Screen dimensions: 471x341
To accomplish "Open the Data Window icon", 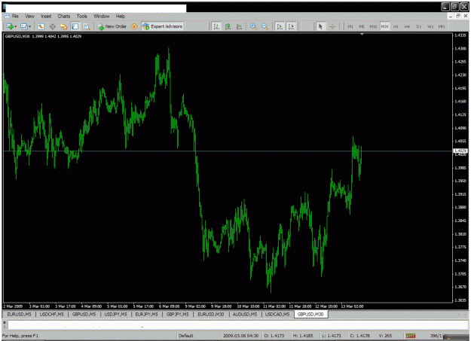I will coord(53,26).
